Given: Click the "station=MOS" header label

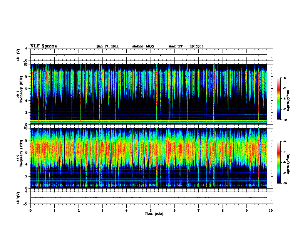Looking at the screenshot, I should tap(143, 46).
